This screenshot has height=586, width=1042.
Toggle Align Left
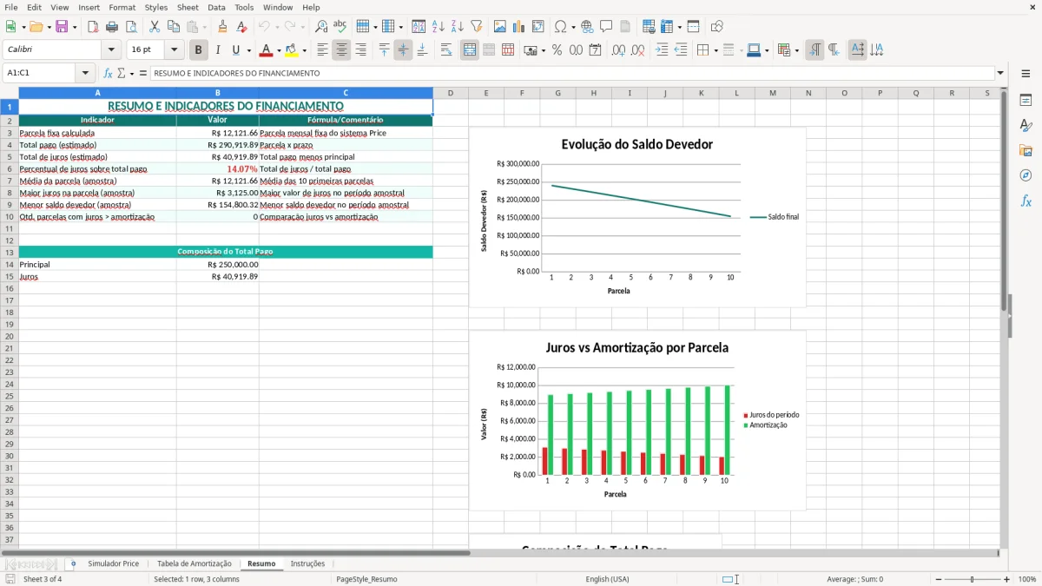click(323, 50)
